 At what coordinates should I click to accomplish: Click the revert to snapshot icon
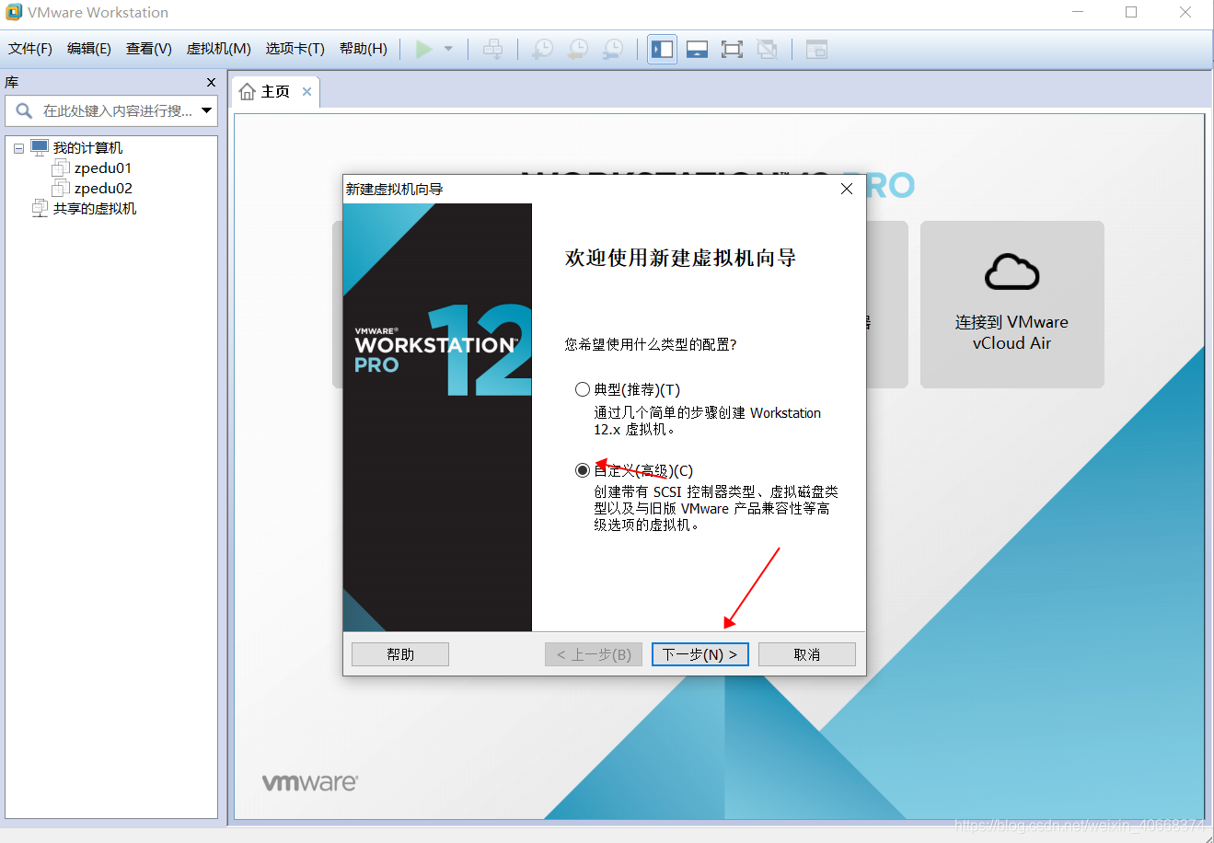coord(578,49)
